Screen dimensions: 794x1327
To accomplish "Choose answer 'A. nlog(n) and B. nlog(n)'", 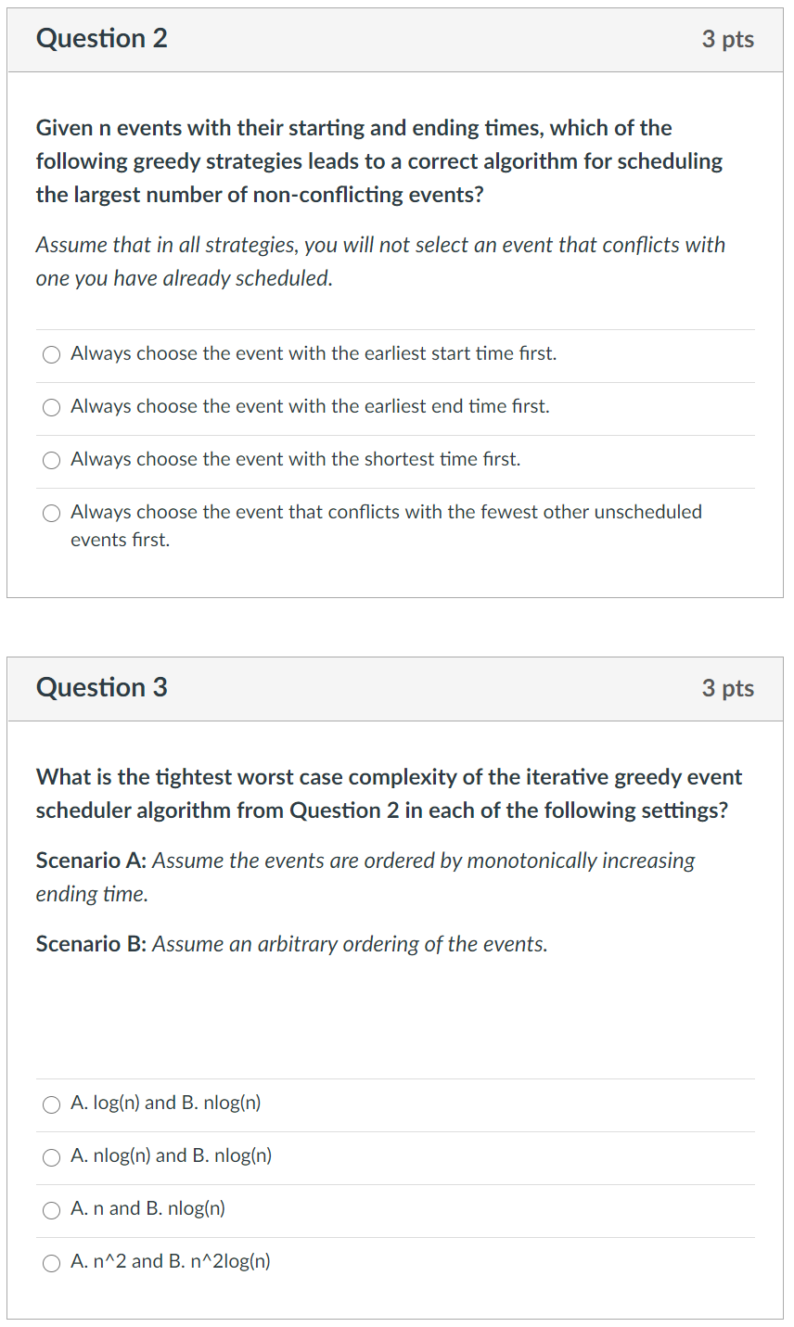I will (52, 1156).
